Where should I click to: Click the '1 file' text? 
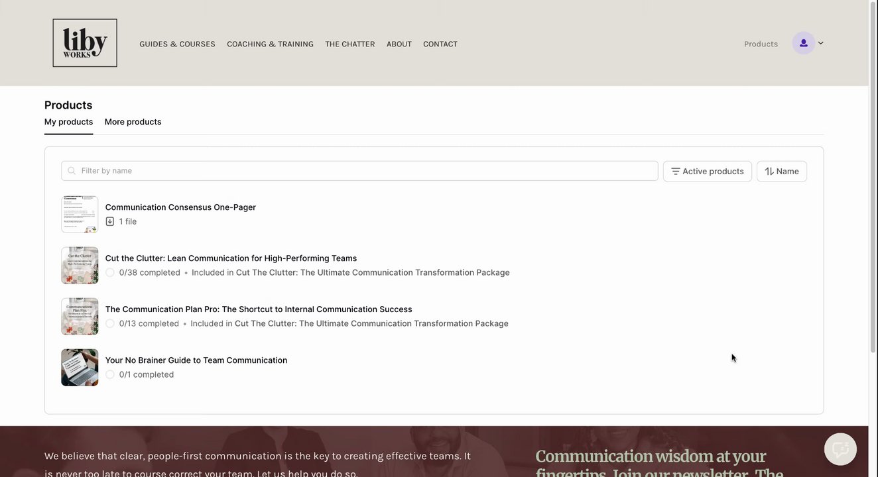point(128,221)
